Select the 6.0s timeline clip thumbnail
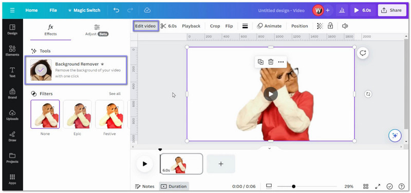Image resolution: width=411 pixels, height=193 pixels. [181, 164]
